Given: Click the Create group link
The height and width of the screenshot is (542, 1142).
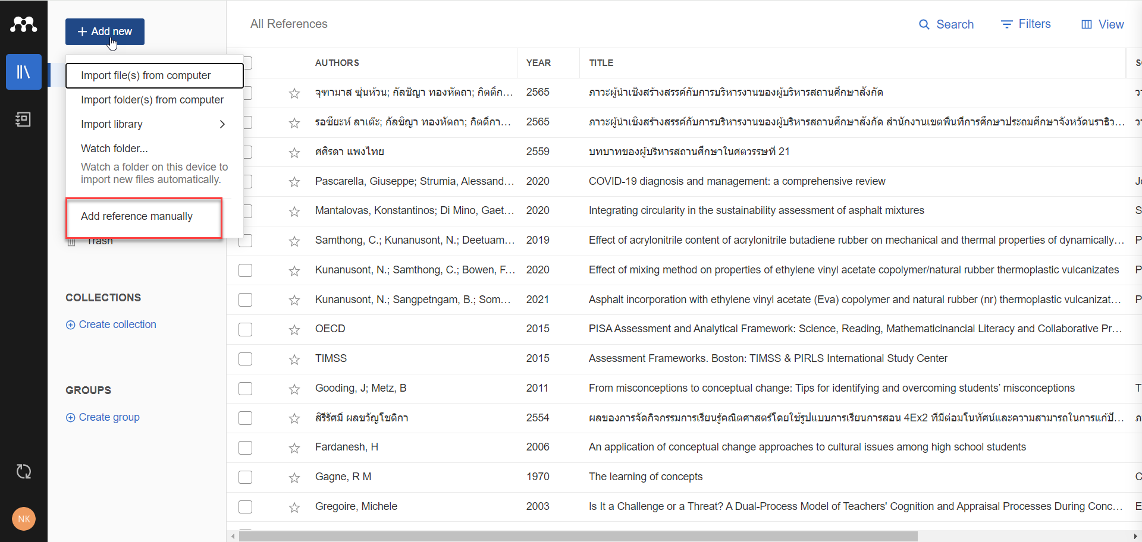Looking at the screenshot, I should coord(103,418).
